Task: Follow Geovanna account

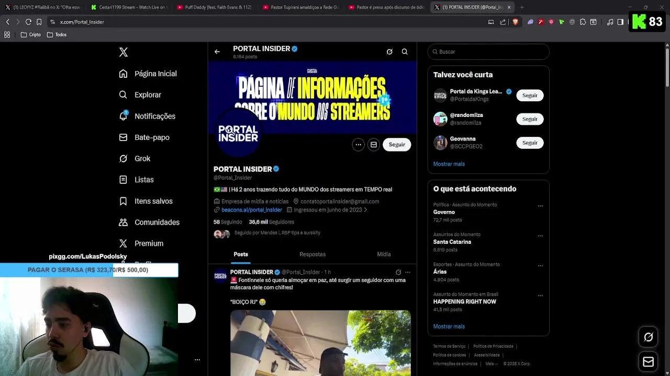Action: 530,143
